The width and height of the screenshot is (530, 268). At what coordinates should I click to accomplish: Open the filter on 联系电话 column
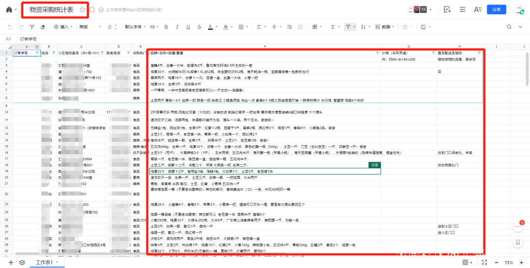click(x=129, y=53)
